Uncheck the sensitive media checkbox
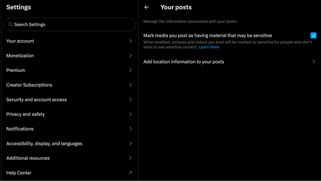The height and width of the screenshot is (181, 321). [x=313, y=35]
